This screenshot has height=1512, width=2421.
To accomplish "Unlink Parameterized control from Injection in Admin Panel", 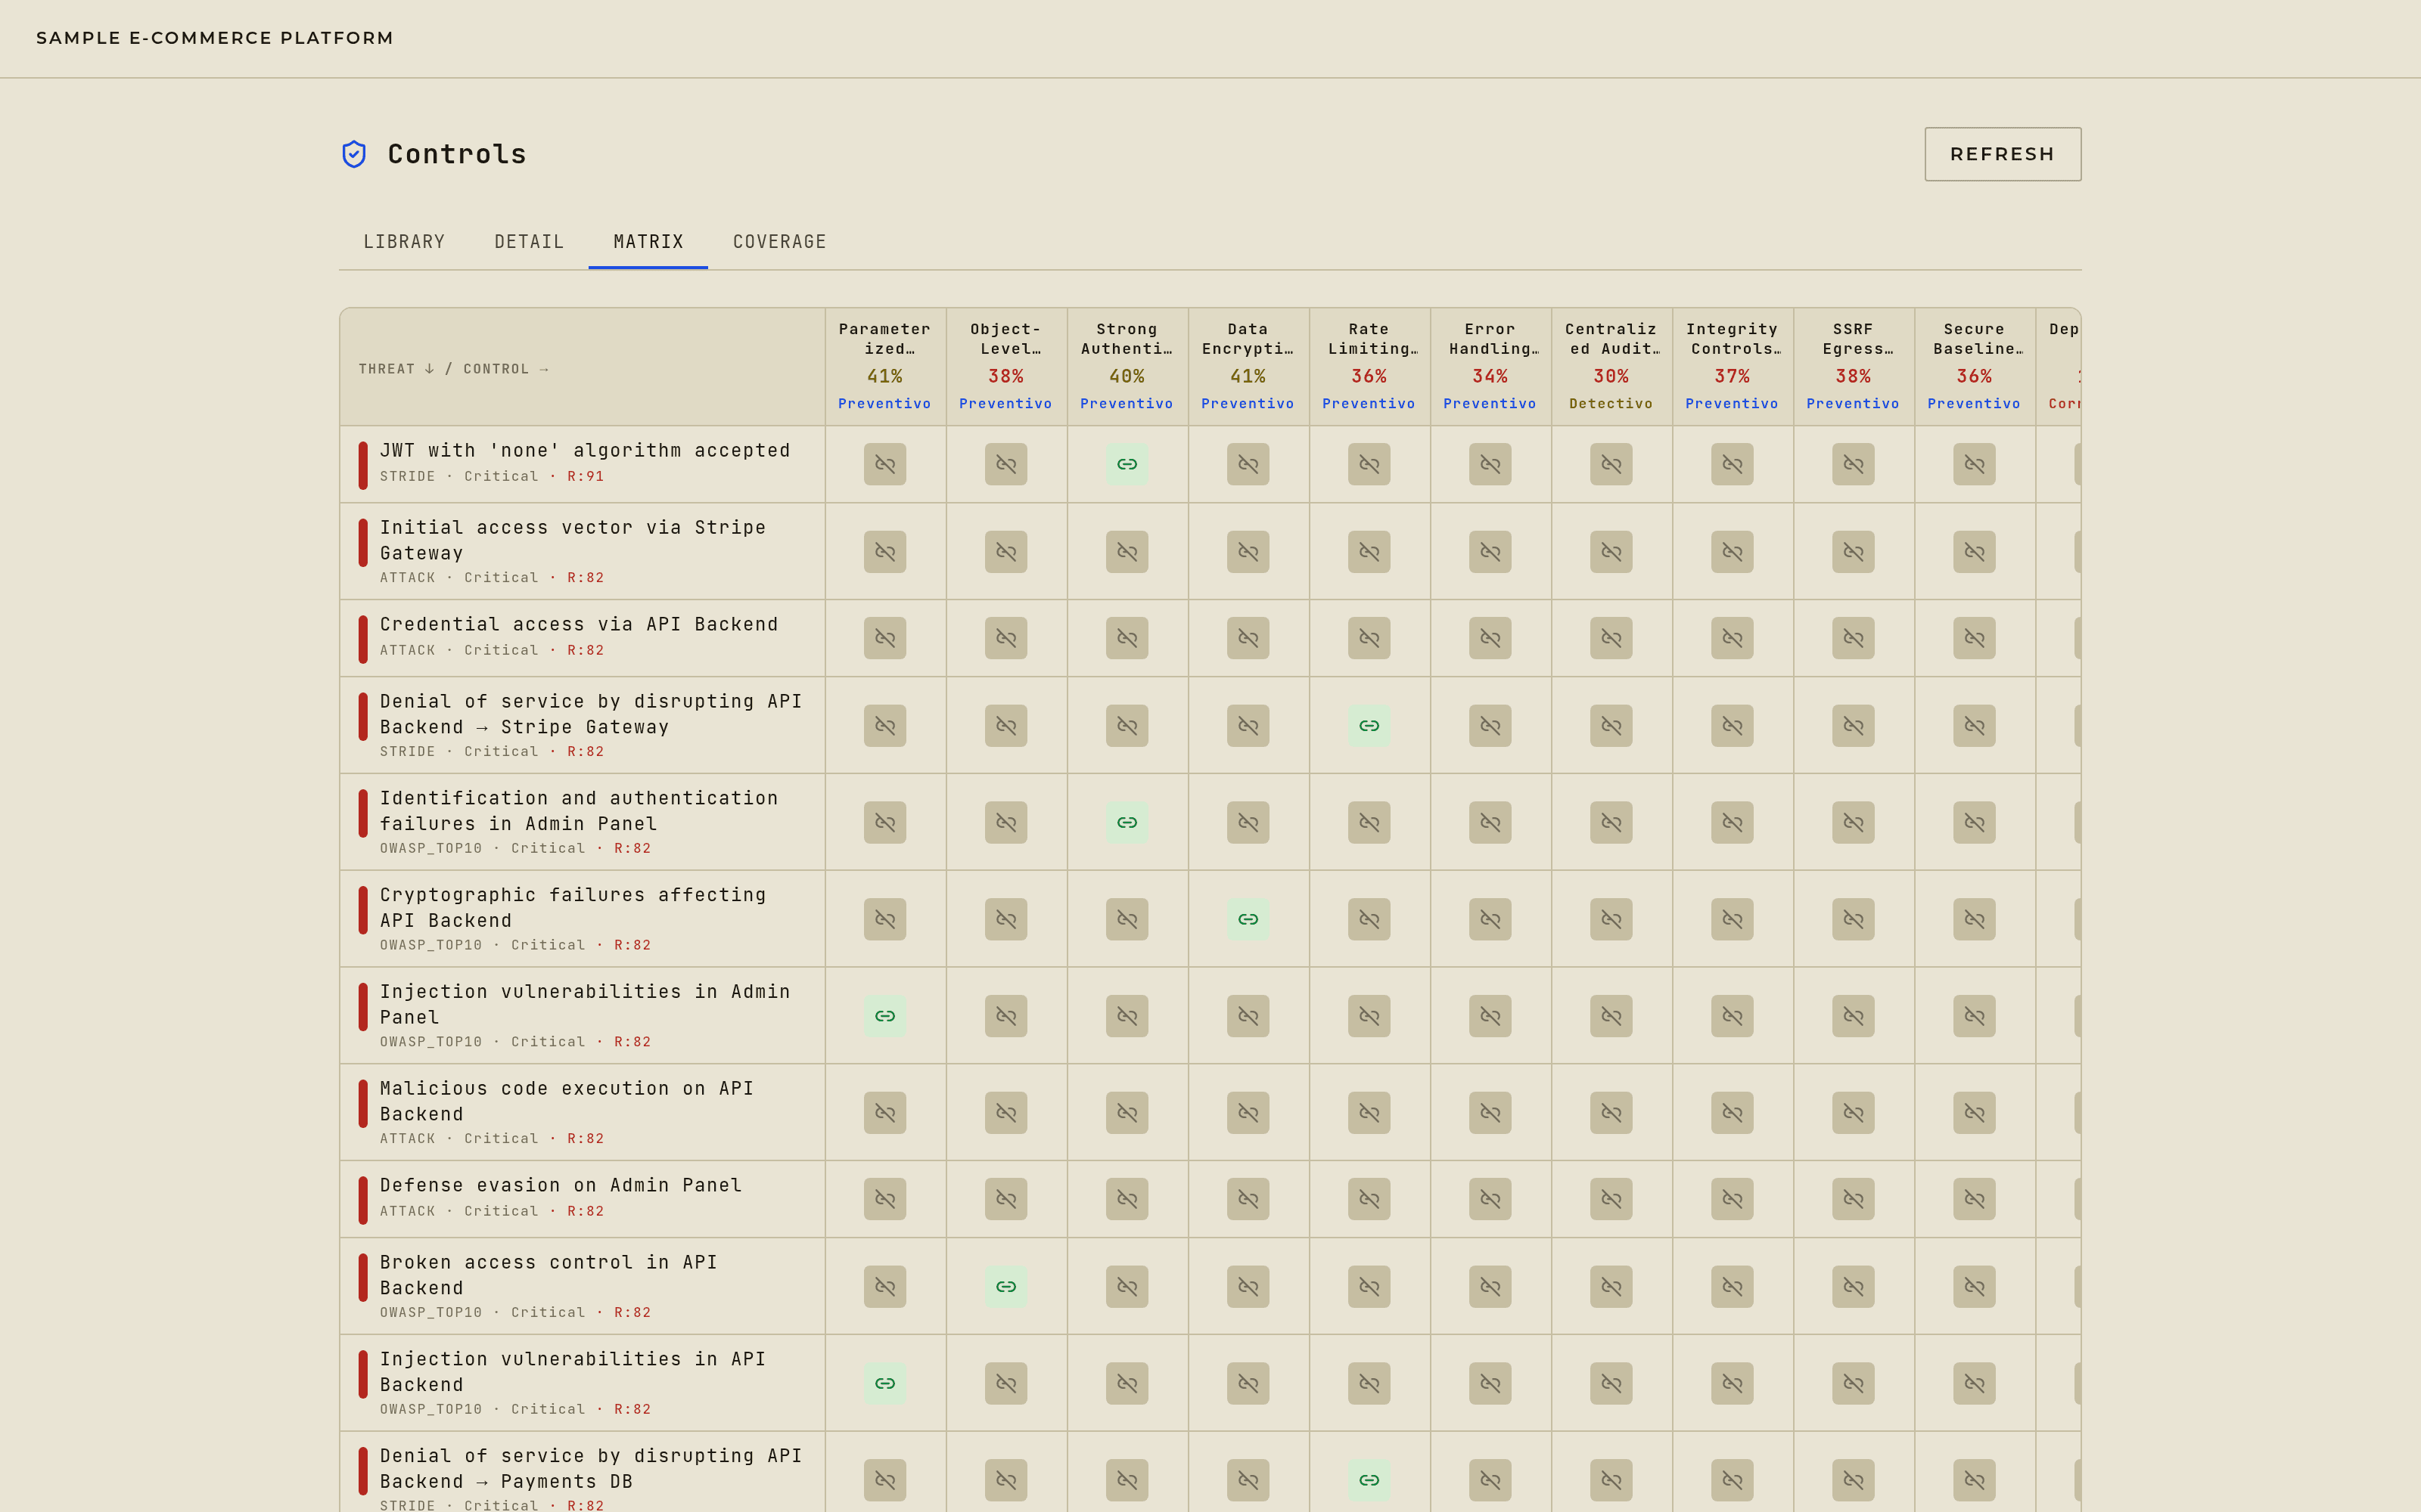I will click(884, 1016).
